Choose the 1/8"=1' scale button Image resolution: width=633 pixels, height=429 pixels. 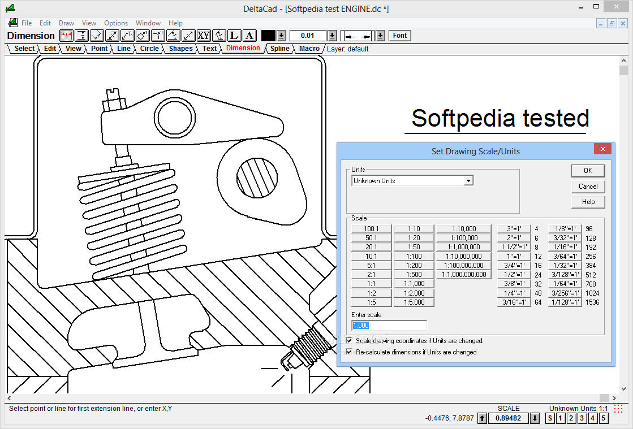pyautogui.click(x=565, y=228)
